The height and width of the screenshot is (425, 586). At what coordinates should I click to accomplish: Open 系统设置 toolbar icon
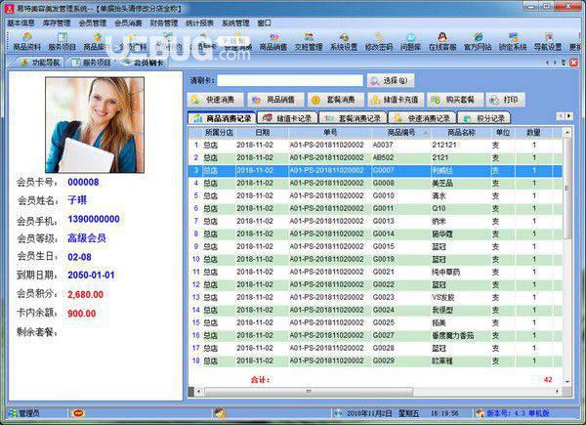point(344,42)
